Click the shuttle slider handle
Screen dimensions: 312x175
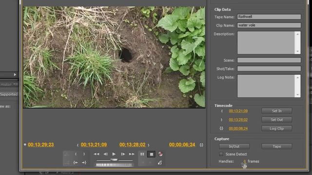pos(114,160)
